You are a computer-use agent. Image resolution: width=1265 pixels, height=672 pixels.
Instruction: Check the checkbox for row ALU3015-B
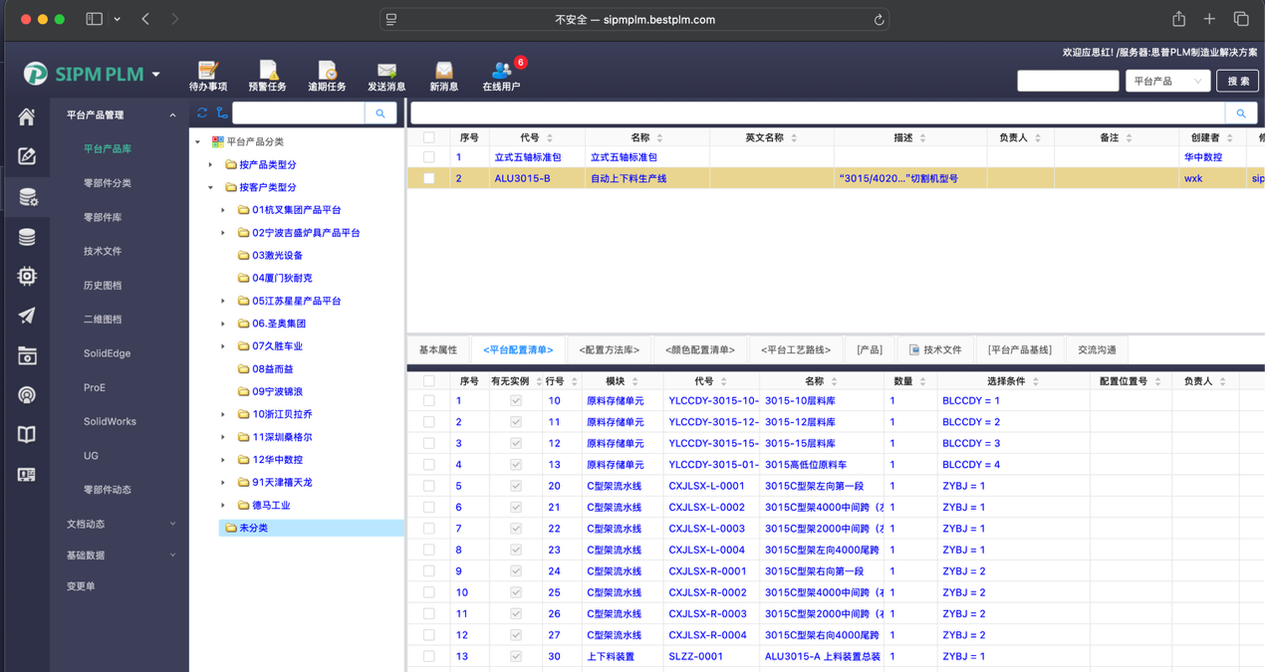[x=429, y=179]
